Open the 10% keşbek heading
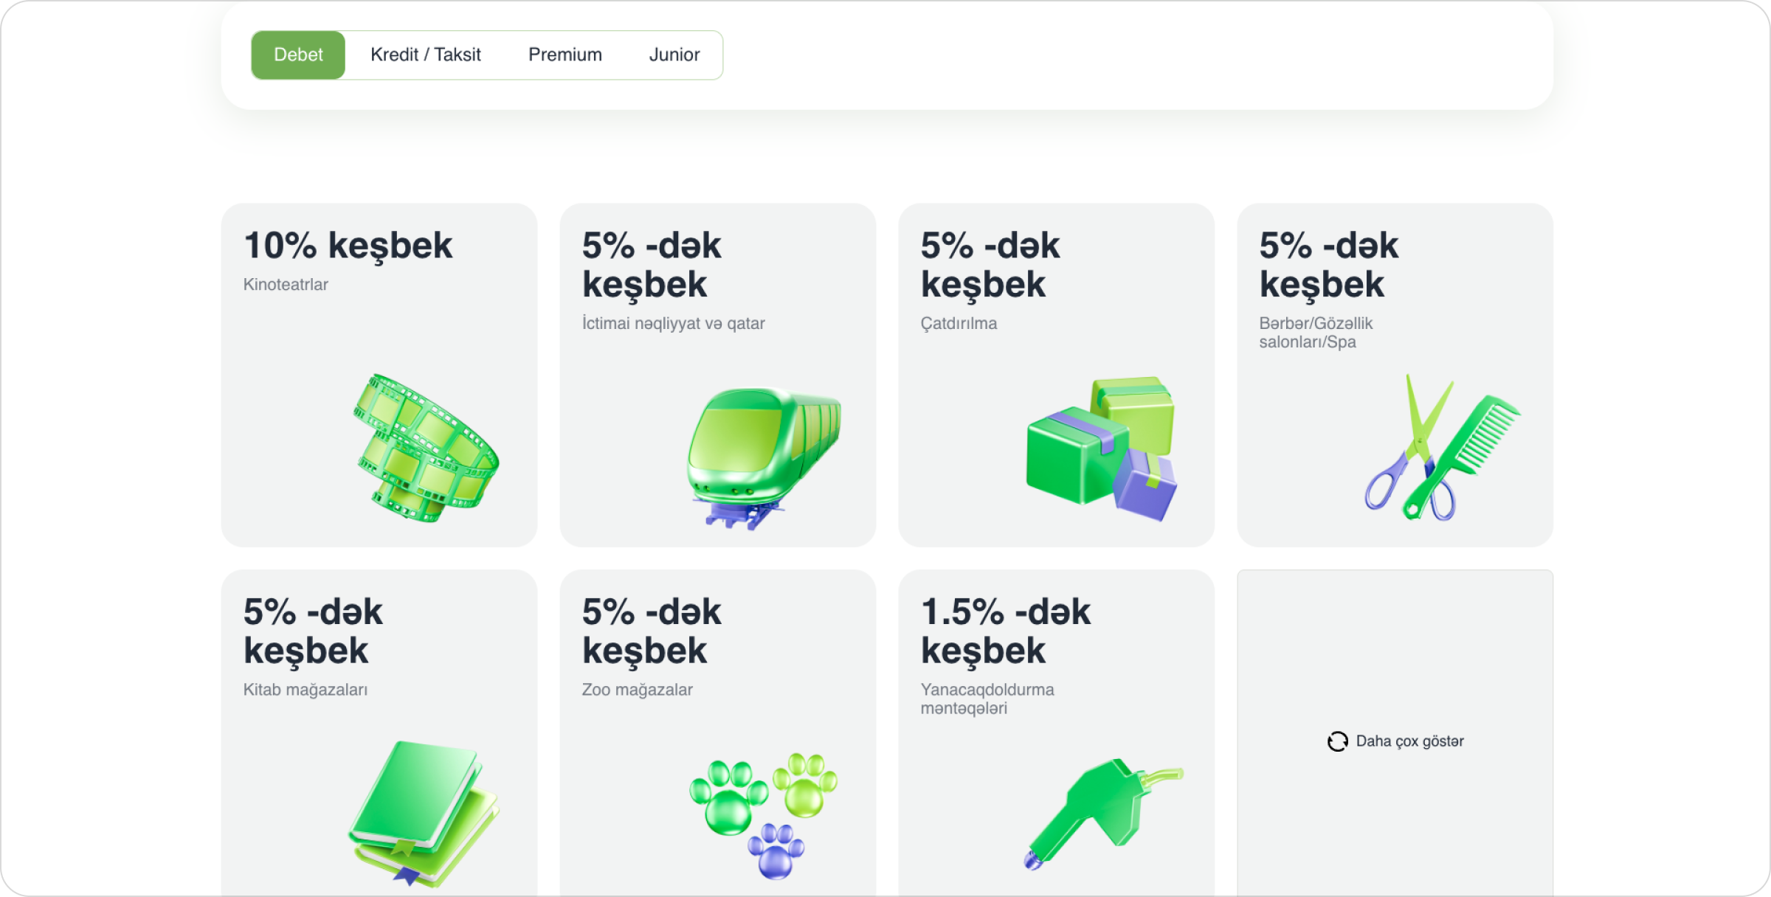The image size is (1771, 897). point(348,246)
